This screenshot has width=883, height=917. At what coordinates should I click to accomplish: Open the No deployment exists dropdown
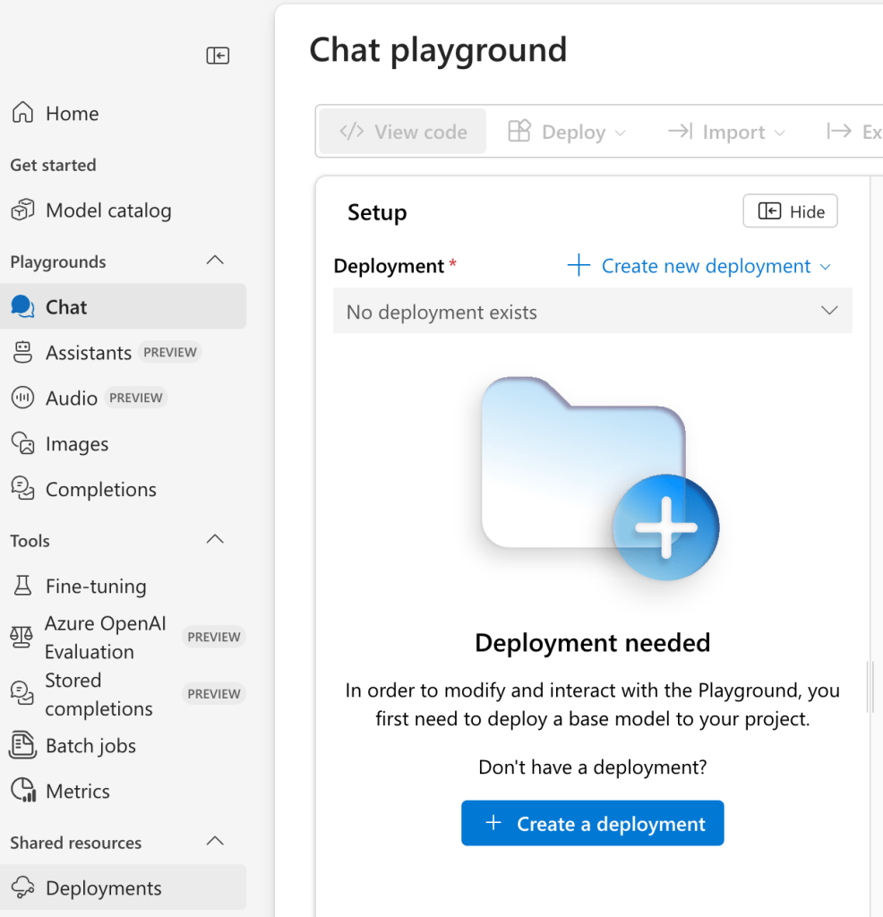[x=592, y=312]
